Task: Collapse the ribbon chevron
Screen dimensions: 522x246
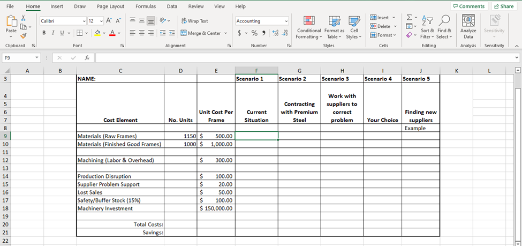Action: (516, 46)
